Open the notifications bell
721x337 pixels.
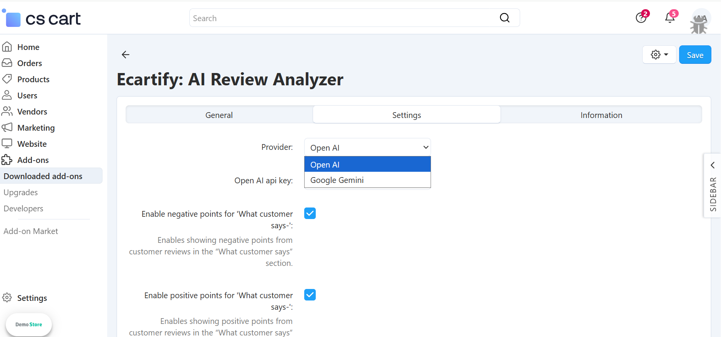coord(670,18)
